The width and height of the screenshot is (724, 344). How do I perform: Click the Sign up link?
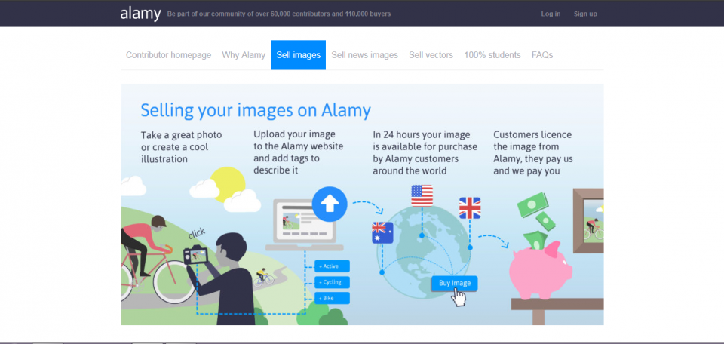pyautogui.click(x=585, y=14)
